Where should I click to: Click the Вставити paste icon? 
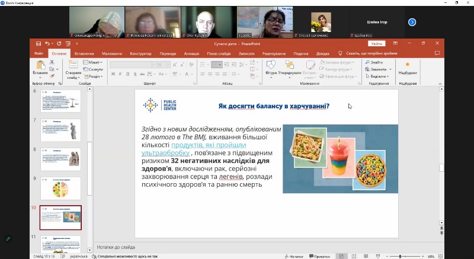[x=40, y=65]
